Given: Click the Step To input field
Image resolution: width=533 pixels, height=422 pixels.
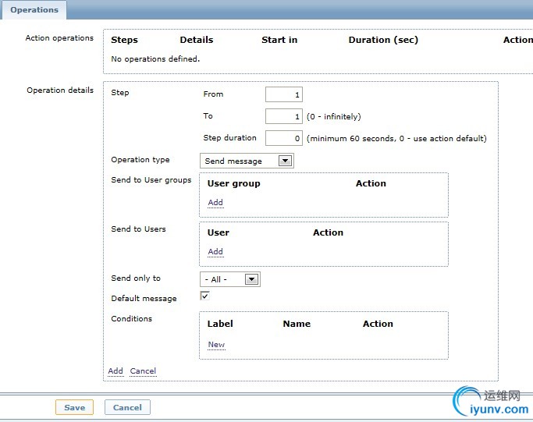Looking at the screenshot, I should click(284, 116).
